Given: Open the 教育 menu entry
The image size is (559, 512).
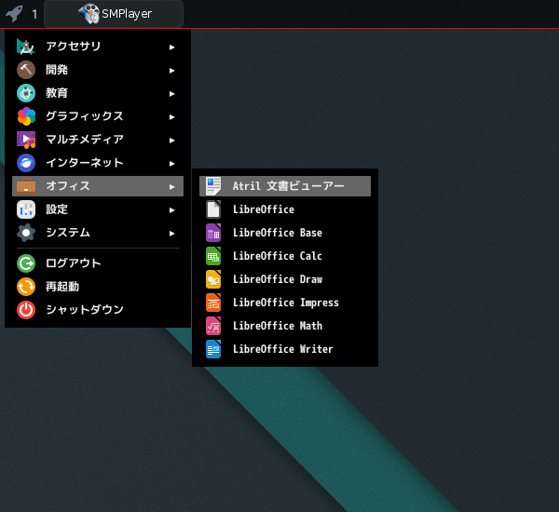Looking at the screenshot, I should 98,93.
